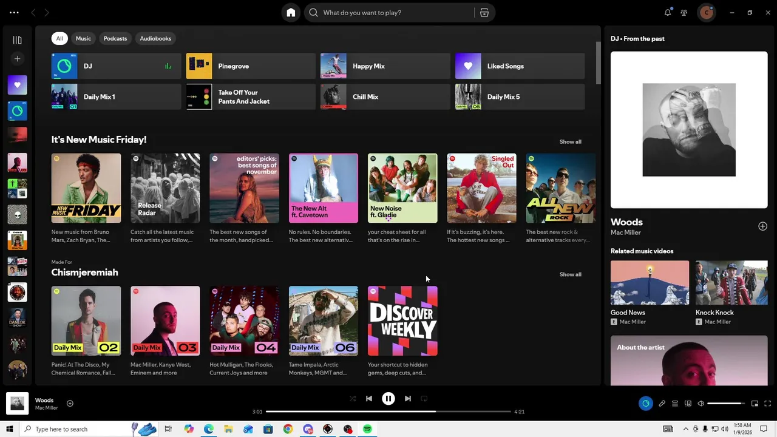Show all for Made For Chismjeremiah

coord(570,274)
